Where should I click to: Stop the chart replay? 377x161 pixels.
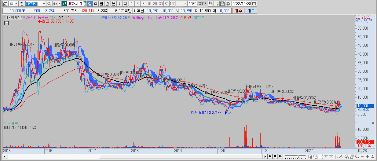tap(275, 157)
